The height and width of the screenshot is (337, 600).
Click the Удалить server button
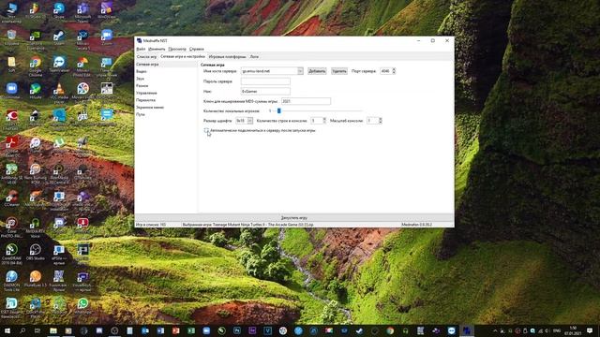tap(339, 71)
